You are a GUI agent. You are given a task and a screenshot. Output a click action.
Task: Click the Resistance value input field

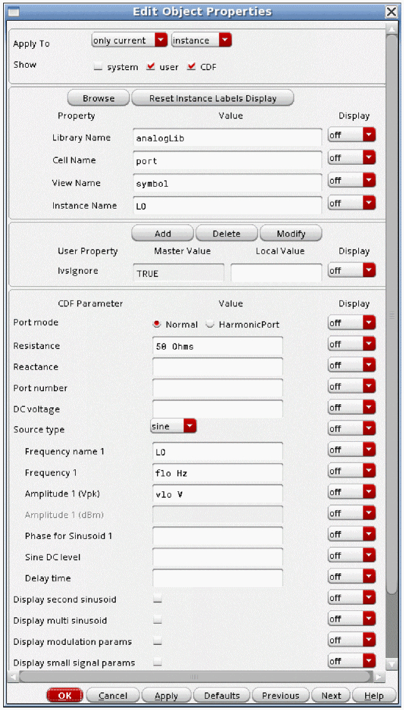point(217,346)
